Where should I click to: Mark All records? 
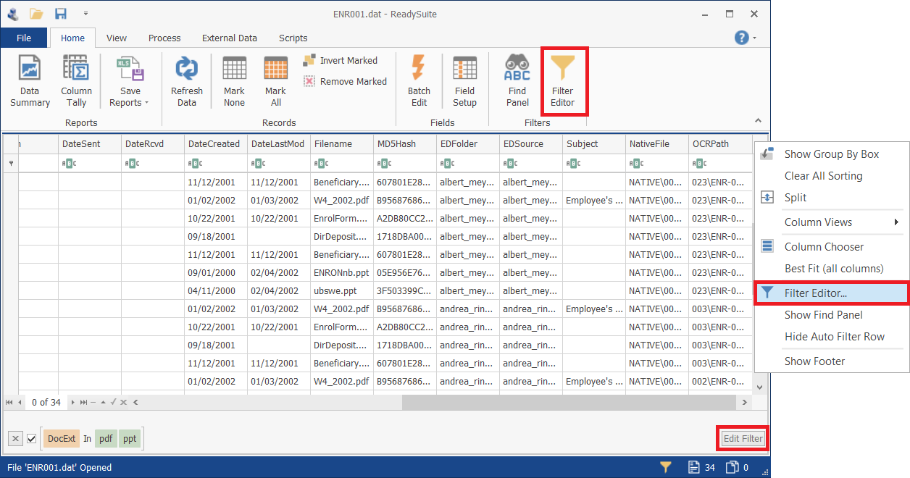point(275,80)
